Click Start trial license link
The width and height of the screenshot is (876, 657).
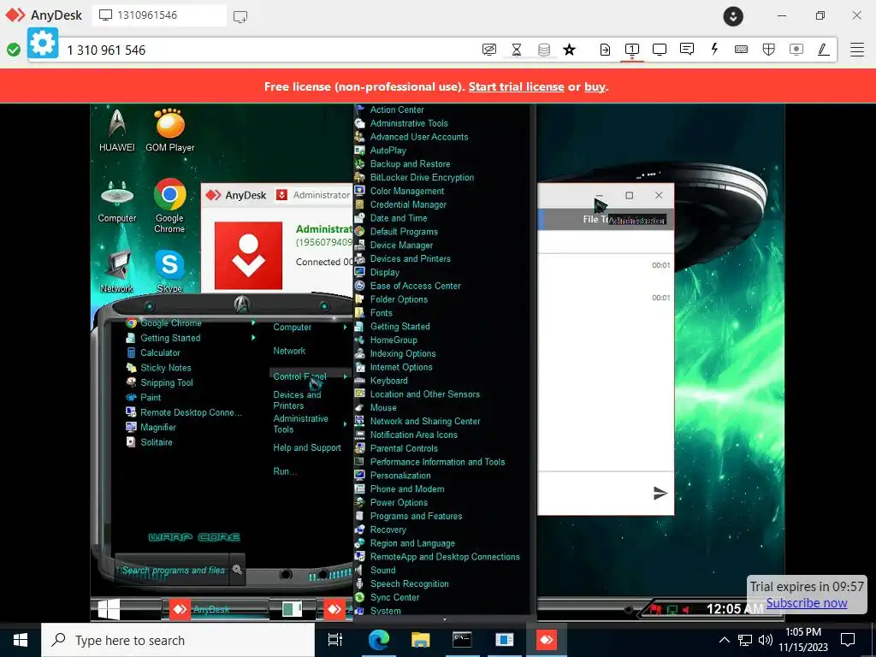point(516,86)
